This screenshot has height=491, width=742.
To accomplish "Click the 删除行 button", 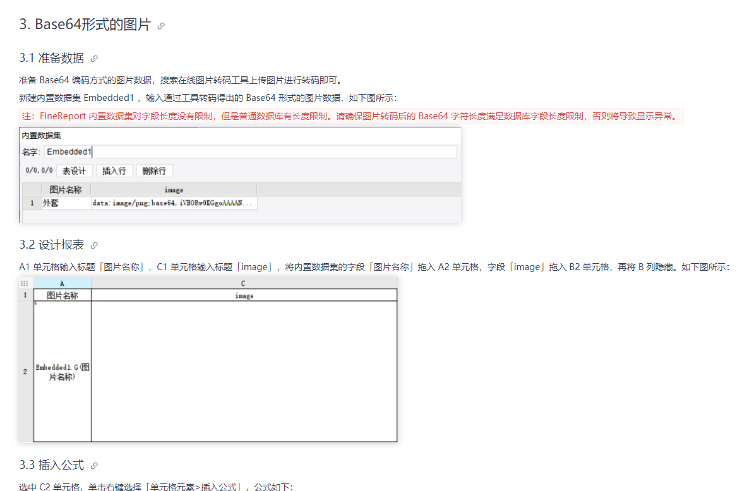I will 154,171.
